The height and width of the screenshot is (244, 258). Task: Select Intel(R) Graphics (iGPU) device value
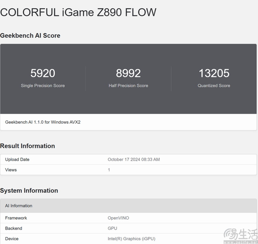click(131, 239)
